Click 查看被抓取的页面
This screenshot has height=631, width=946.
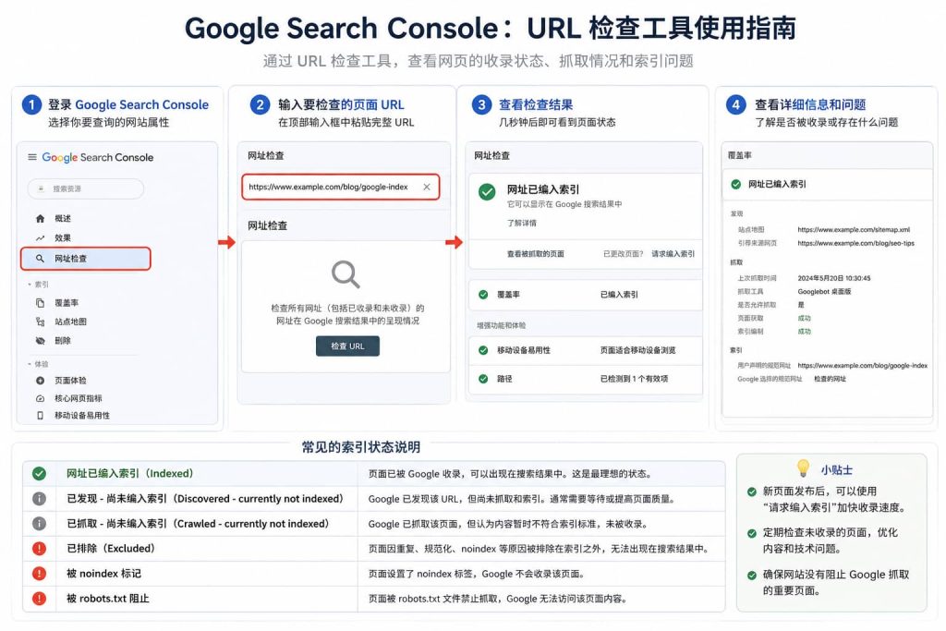pos(535,254)
